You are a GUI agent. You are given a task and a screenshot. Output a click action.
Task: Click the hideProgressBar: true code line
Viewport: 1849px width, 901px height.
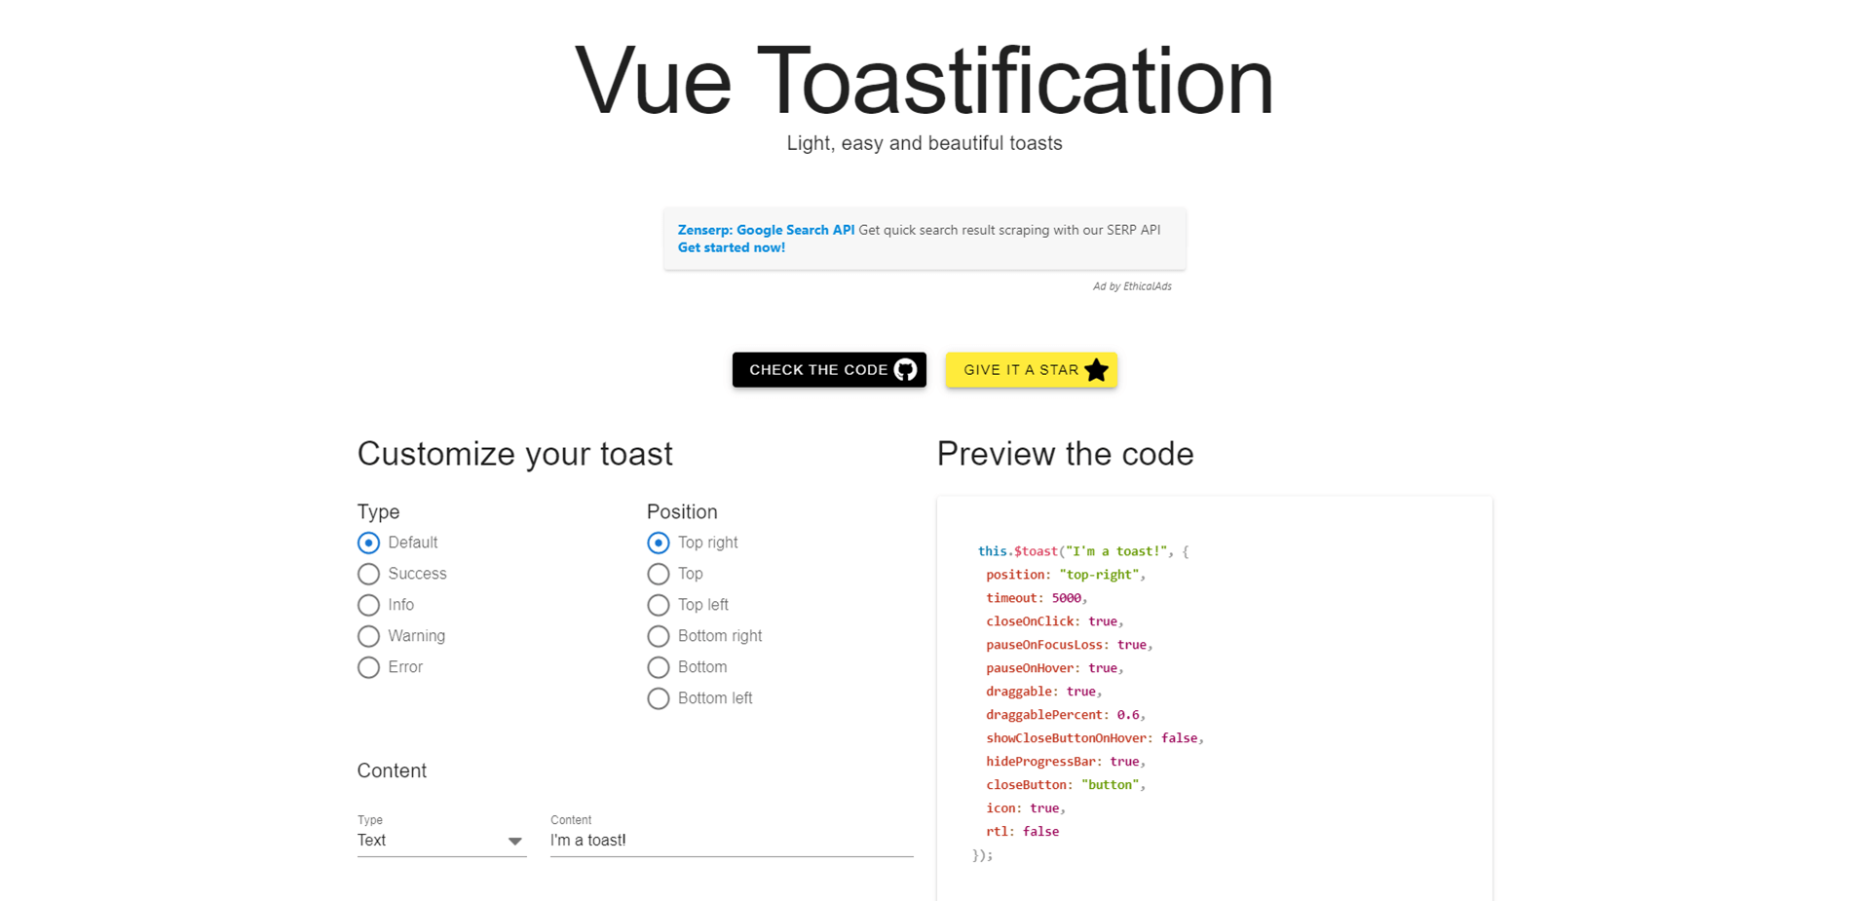(1066, 762)
